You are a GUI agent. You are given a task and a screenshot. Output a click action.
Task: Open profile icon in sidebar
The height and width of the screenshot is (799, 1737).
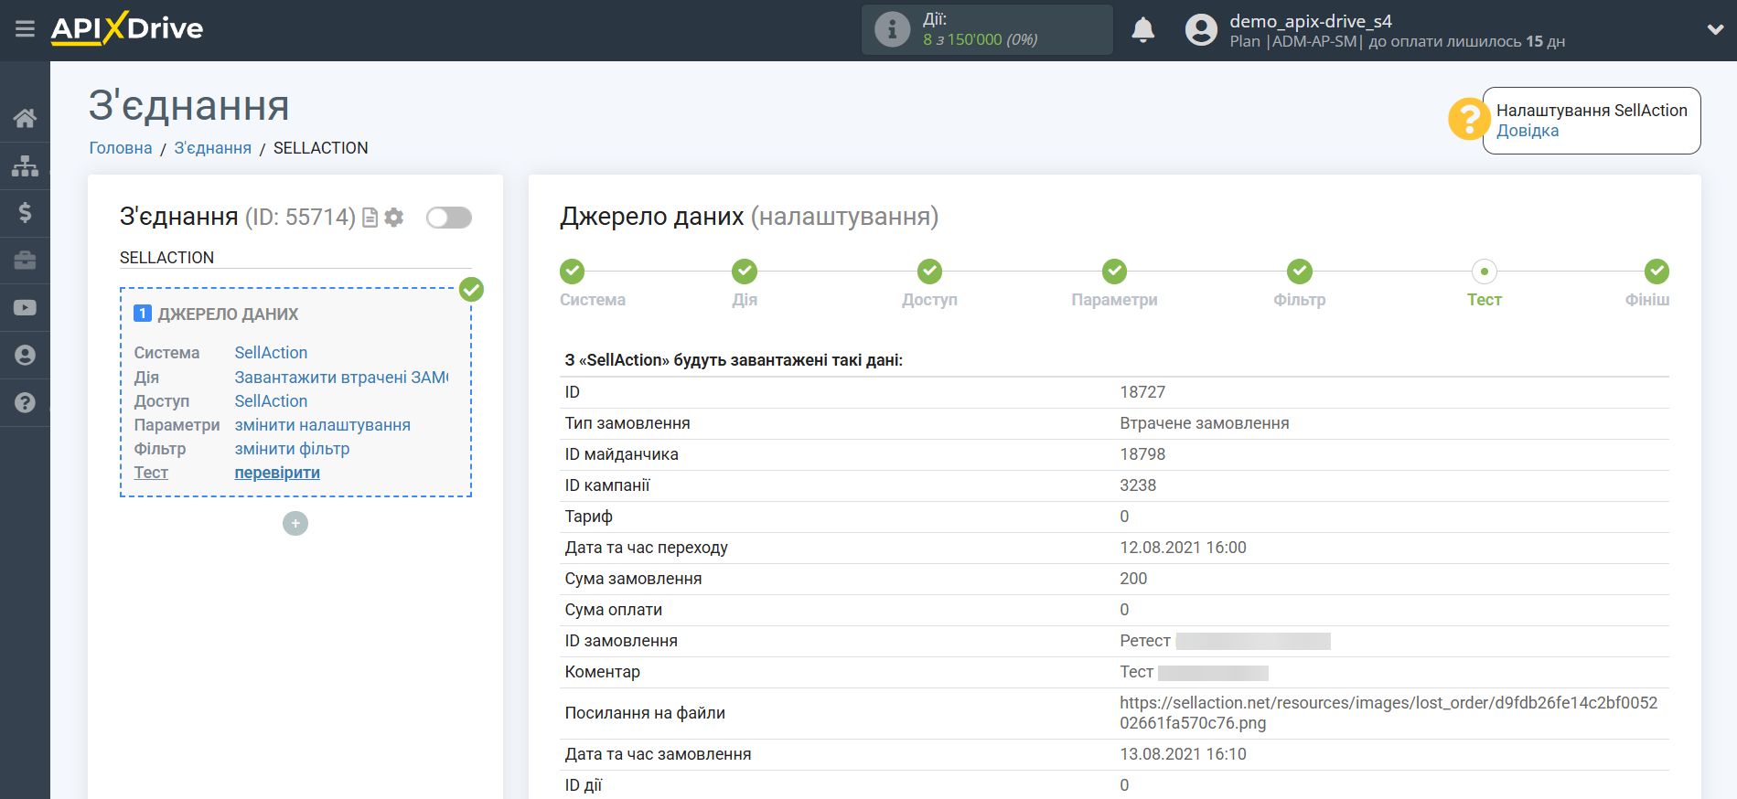(25, 356)
